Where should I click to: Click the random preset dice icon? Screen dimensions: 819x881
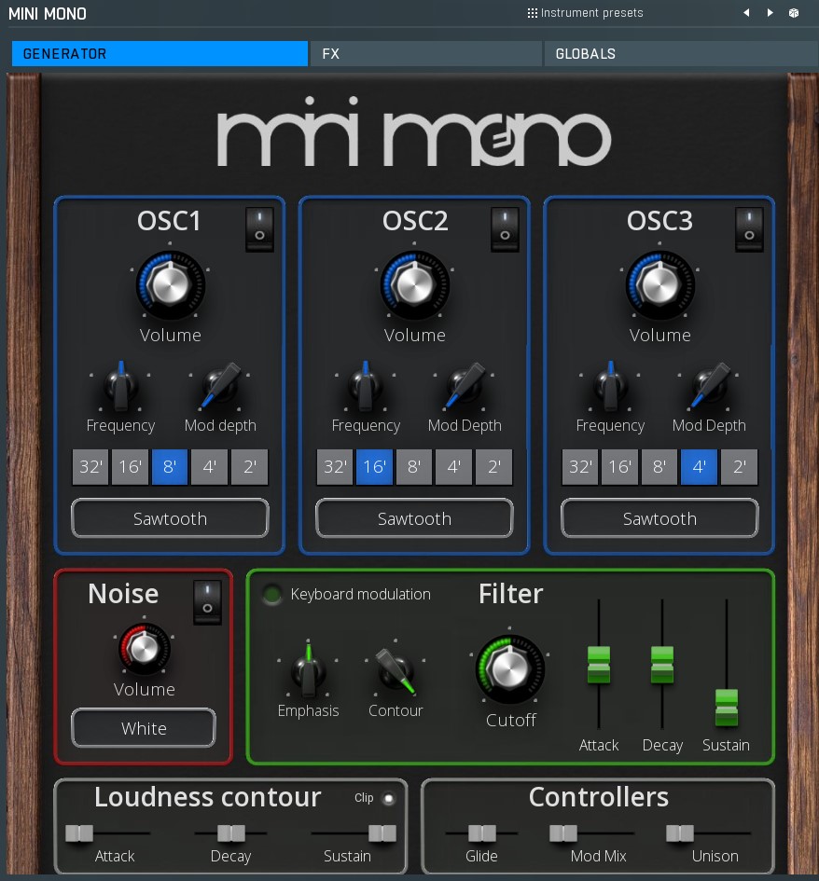[x=794, y=13]
